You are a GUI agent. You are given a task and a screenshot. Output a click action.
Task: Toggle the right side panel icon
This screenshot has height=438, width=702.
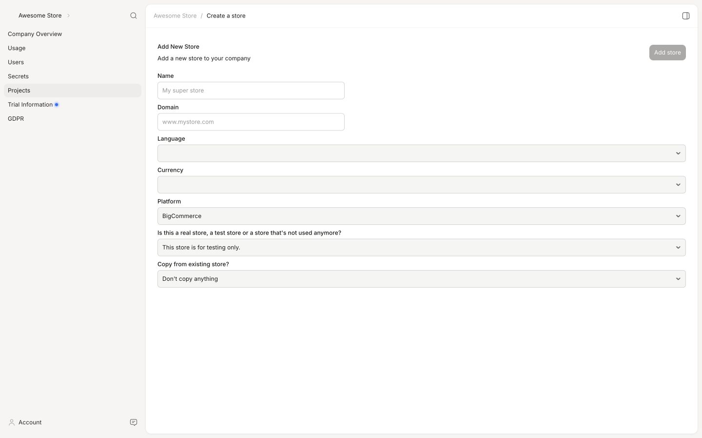coord(685,16)
